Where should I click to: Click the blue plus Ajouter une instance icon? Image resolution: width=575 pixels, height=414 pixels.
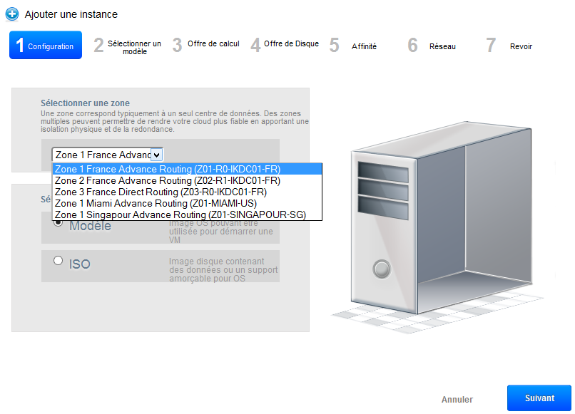pyautogui.click(x=12, y=14)
